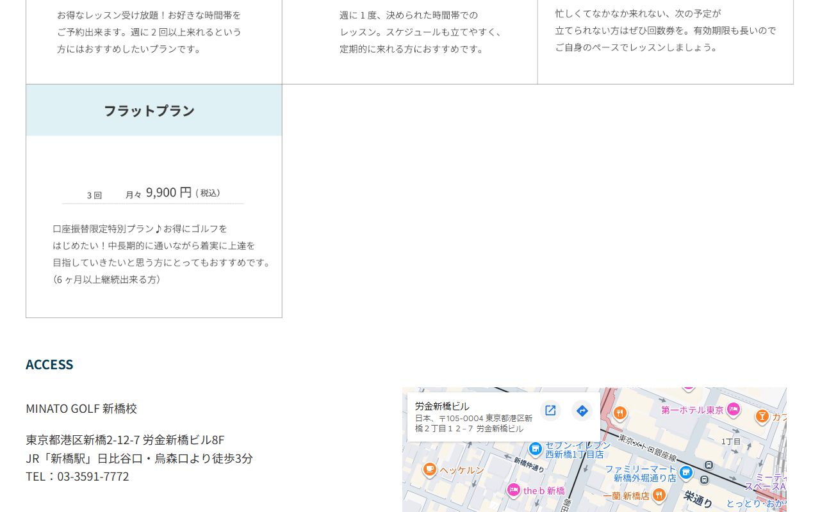
Task: Click the ACCESS section heading
Action: point(49,364)
